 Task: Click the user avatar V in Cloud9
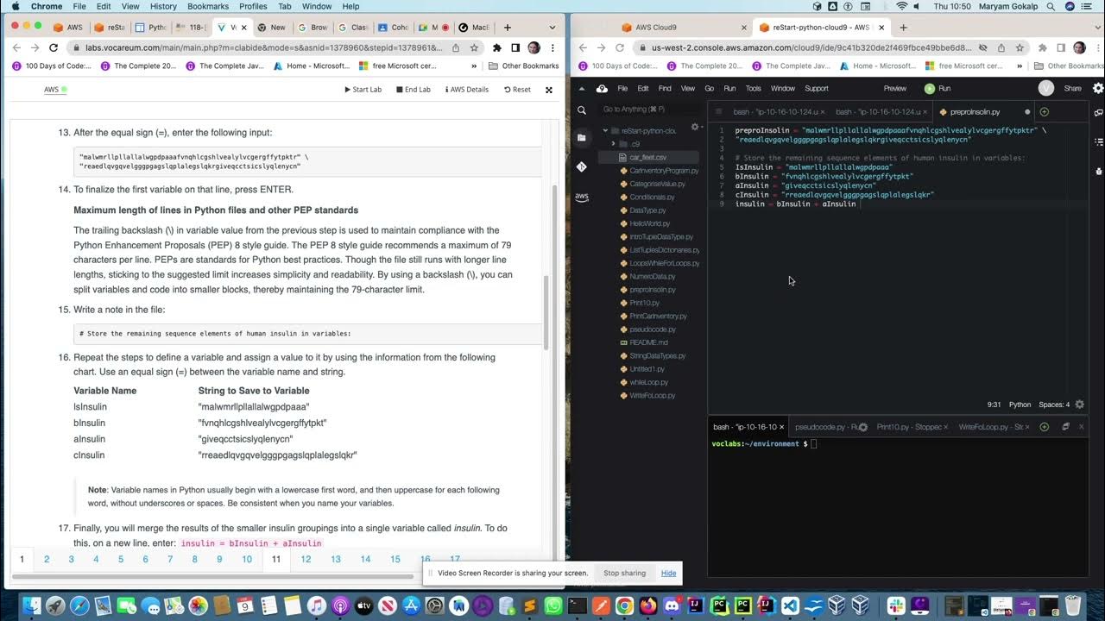[1046, 88]
